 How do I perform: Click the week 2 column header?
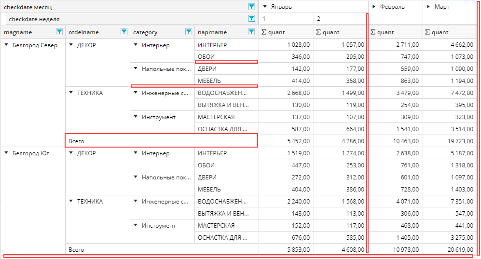340,19
